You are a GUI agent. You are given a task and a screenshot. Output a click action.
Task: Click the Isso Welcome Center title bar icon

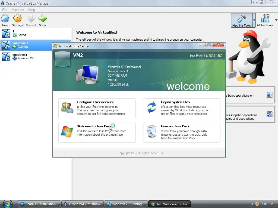coord(55,46)
